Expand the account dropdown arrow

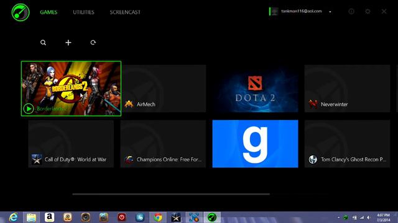coord(330,12)
